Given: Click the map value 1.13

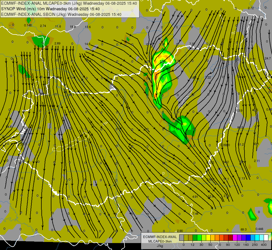Looking at the screenshot, I should (x=242, y=178).
